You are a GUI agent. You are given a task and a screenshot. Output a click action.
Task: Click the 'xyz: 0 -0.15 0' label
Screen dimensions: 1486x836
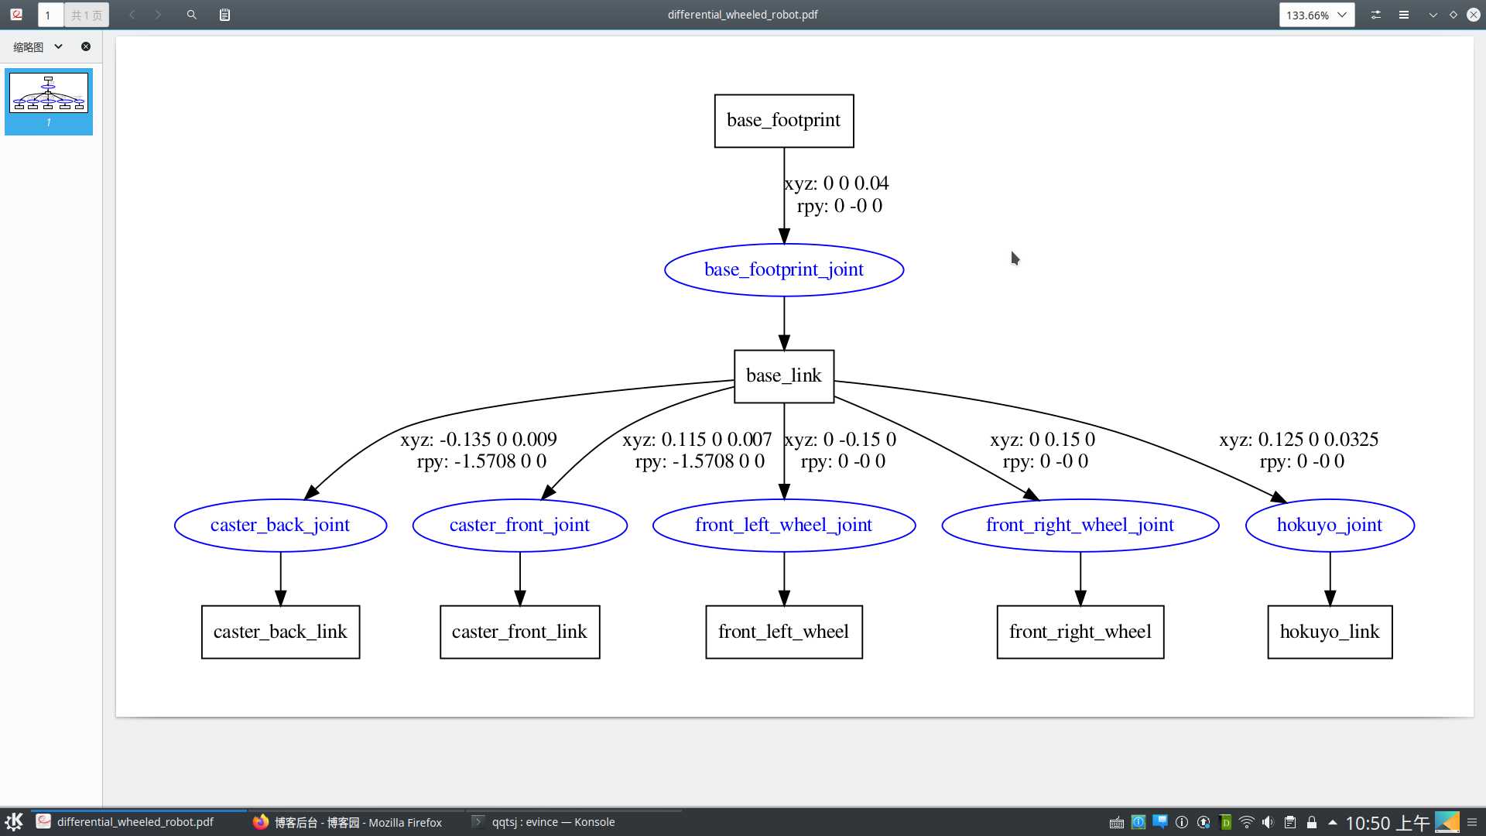(841, 440)
